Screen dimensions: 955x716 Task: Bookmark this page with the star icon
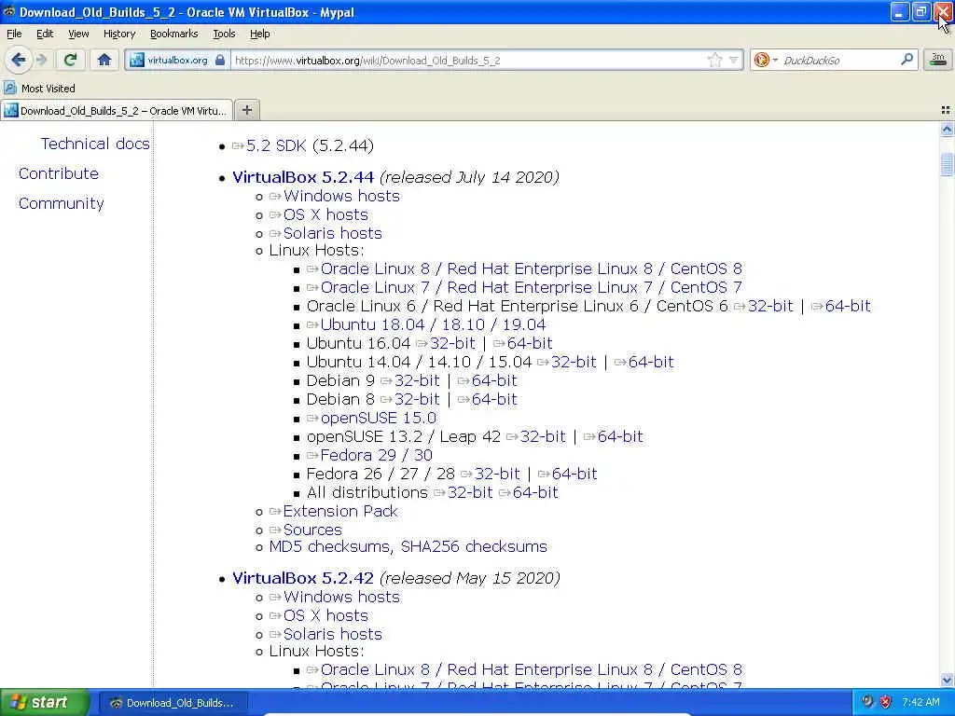click(x=715, y=60)
